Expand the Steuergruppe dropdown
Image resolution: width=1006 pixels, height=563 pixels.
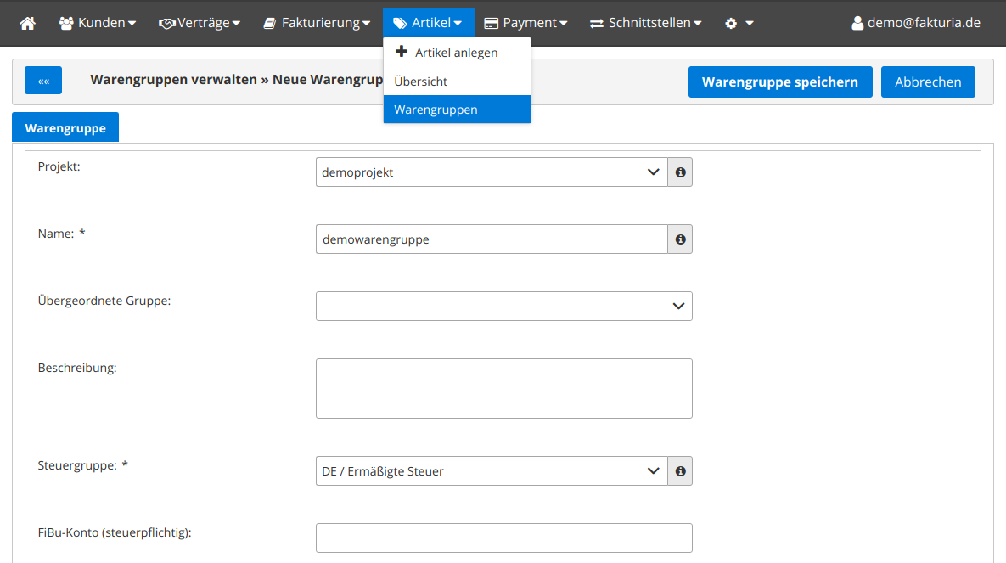[x=492, y=471]
